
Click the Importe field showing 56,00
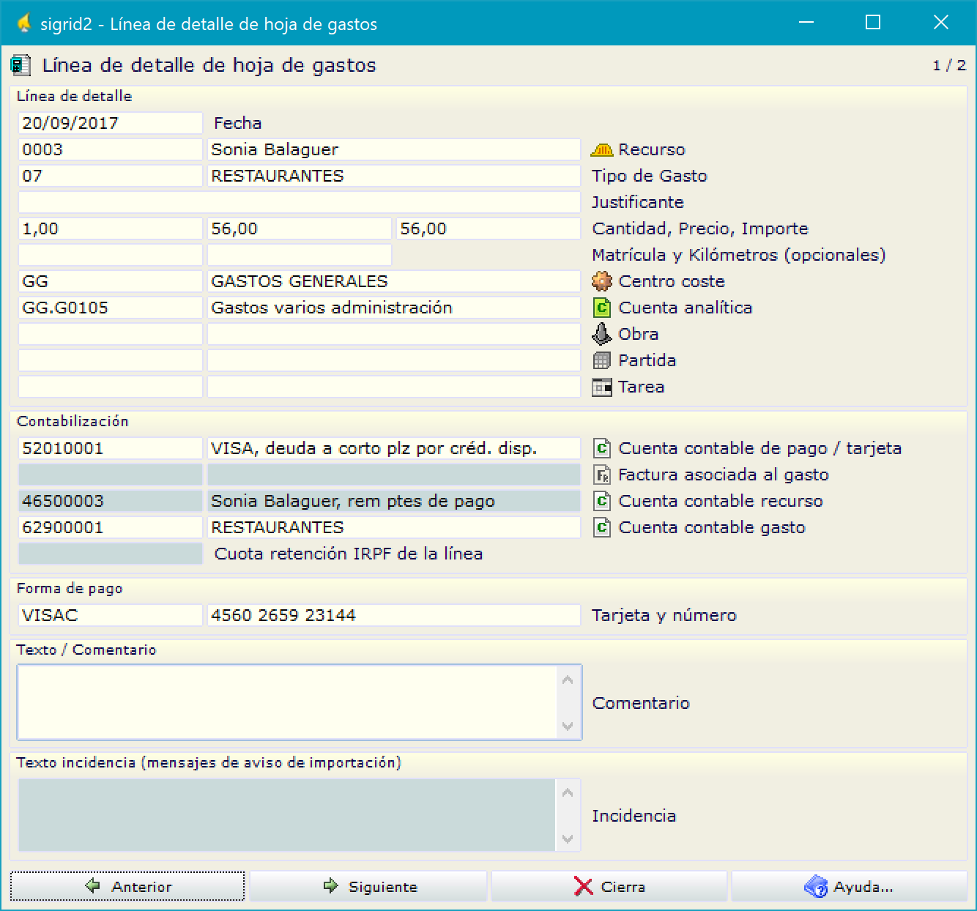(488, 228)
